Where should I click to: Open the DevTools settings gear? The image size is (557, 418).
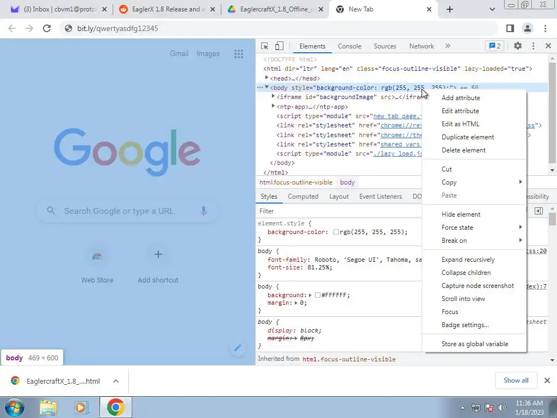518,46
